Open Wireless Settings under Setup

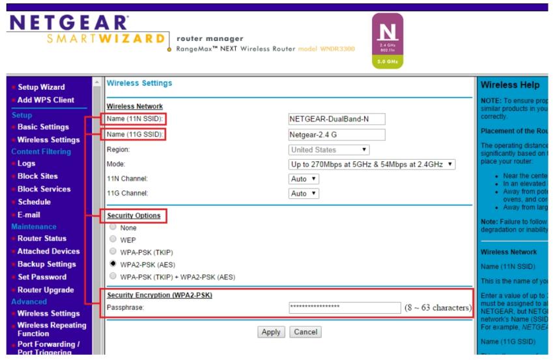tap(48, 140)
